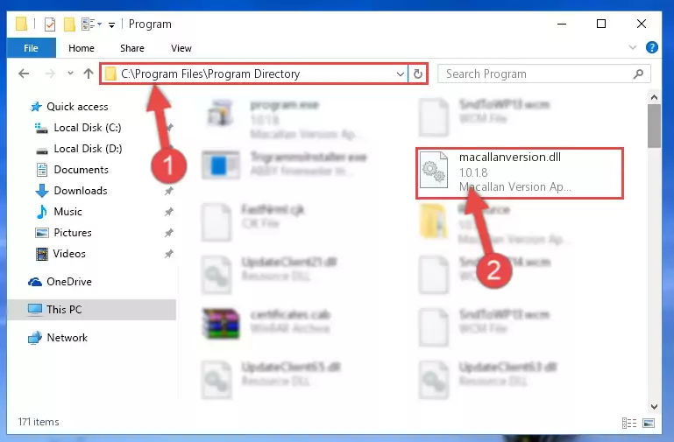Click the pin icon next to Videos
Viewport: 674px width, 442px height.
pos(169,254)
